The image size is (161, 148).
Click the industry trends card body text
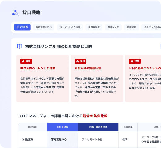click(x=42, y=85)
